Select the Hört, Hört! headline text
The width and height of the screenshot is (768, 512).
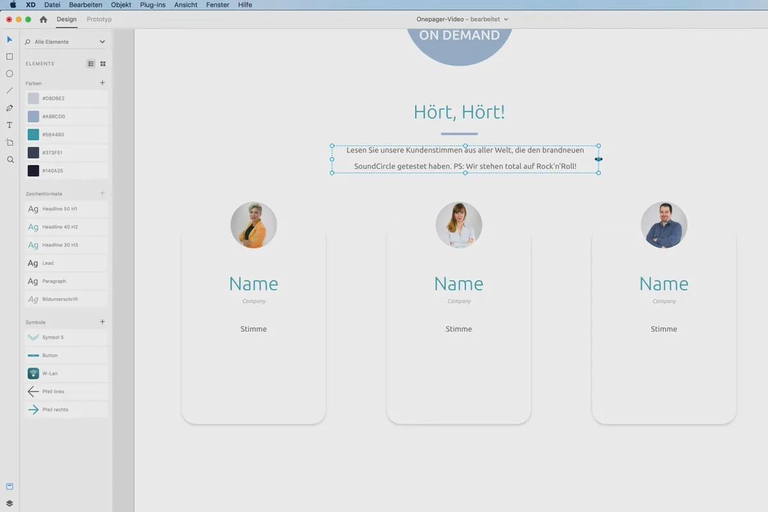(459, 112)
